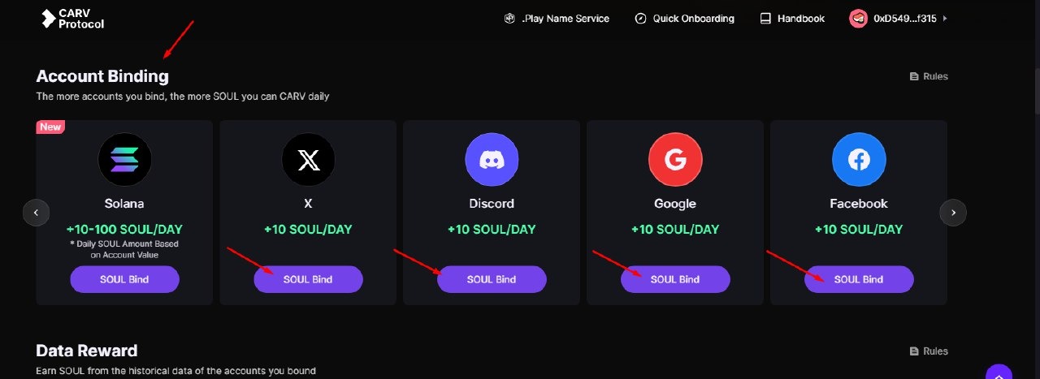The width and height of the screenshot is (1040, 379).
Task: Show next account binding cards
Action: (953, 213)
